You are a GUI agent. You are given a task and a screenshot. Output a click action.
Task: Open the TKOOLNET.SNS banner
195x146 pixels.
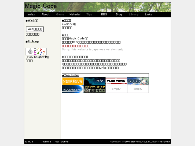pos(73,89)
